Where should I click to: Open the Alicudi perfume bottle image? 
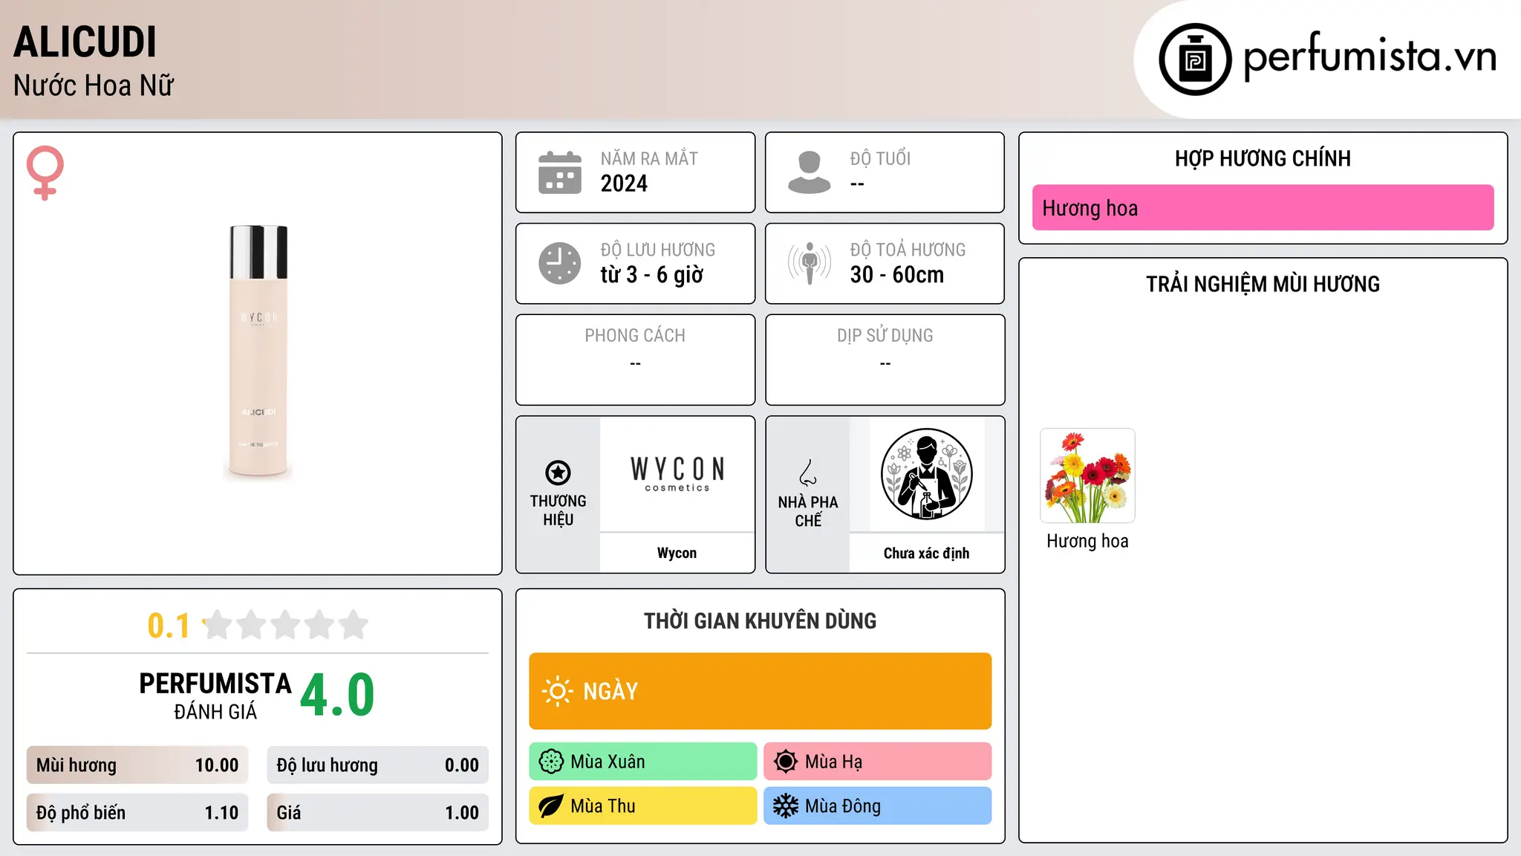pos(258,352)
